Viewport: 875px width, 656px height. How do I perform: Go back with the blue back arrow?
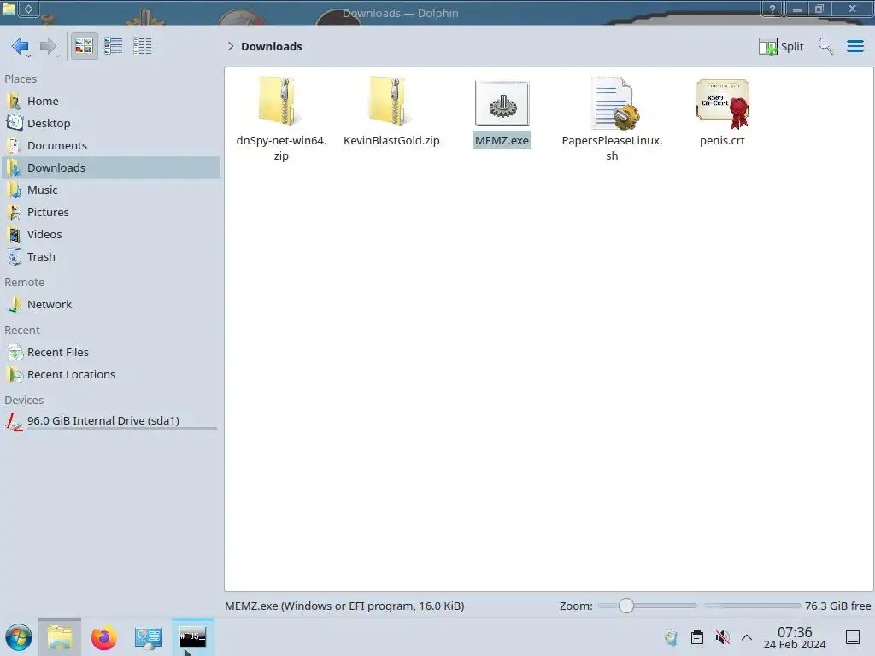click(21, 46)
